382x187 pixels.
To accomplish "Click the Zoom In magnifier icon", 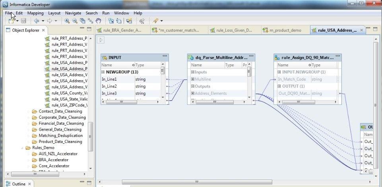I will point(67,21).
